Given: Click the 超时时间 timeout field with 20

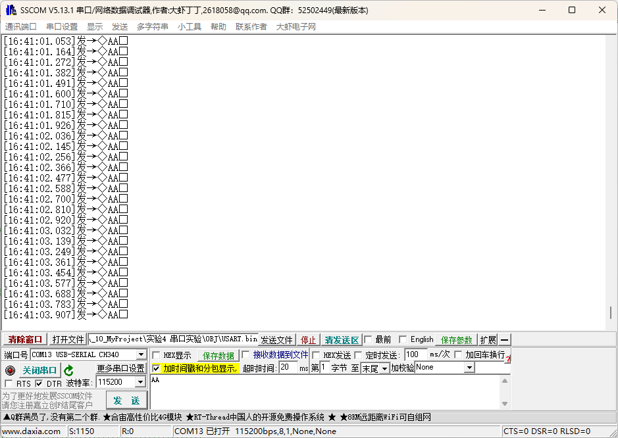Looking at the screenshot, I should tap(288, 368).
